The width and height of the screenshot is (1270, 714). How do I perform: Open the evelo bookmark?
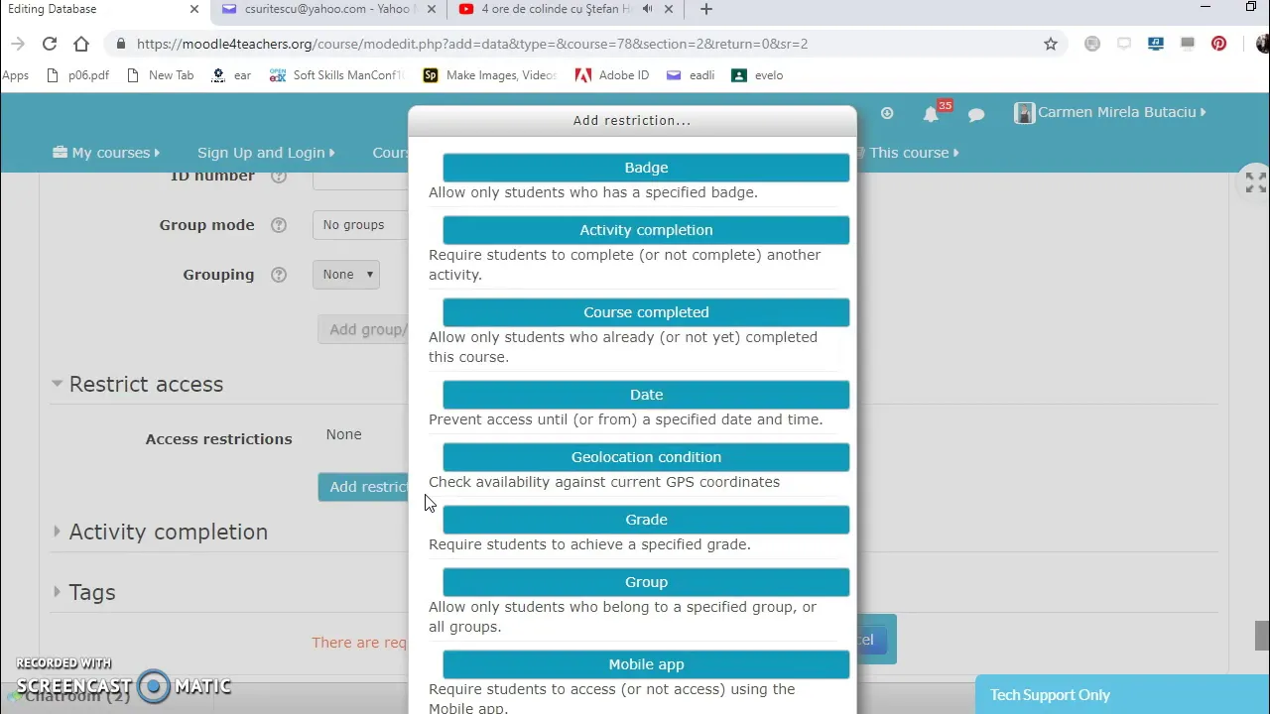click(757, 75)
